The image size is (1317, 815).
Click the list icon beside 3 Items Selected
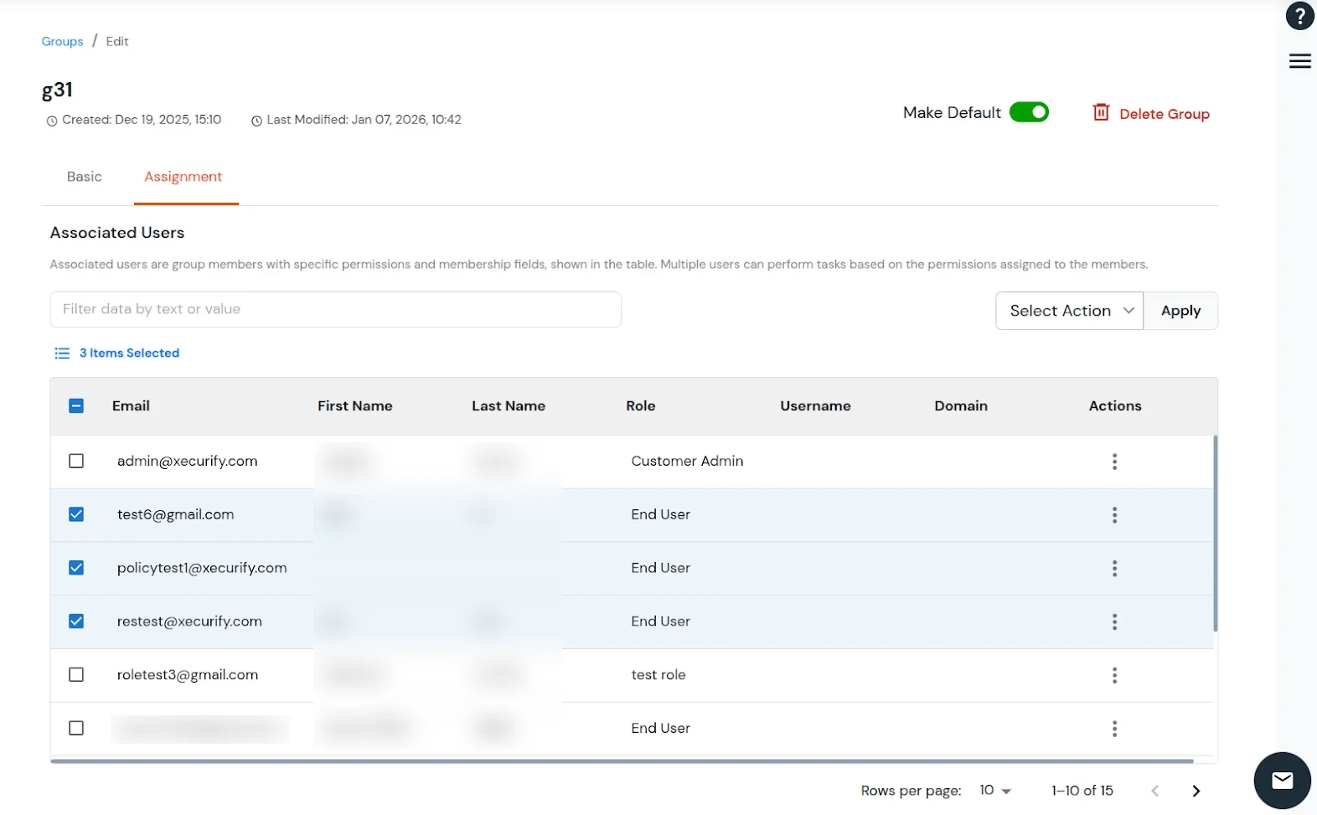62,353
